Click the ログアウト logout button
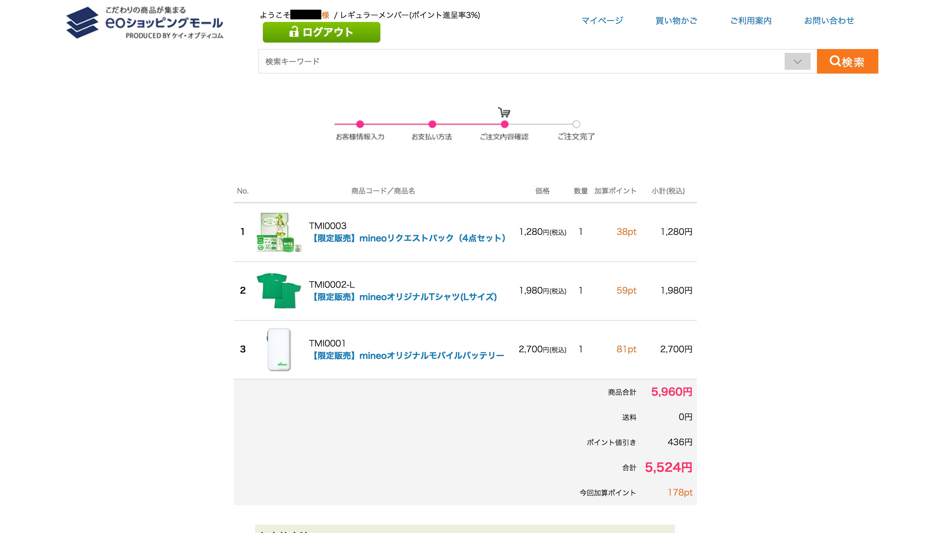This screenshot has height=533, width=930. tap(321, 32)
